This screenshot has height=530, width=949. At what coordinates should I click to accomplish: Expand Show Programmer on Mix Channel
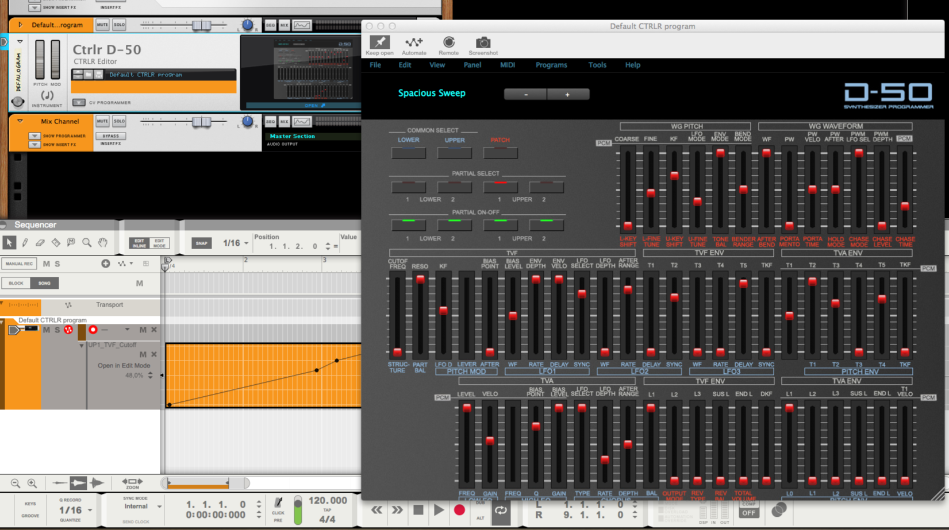click(x=34, y=136)
